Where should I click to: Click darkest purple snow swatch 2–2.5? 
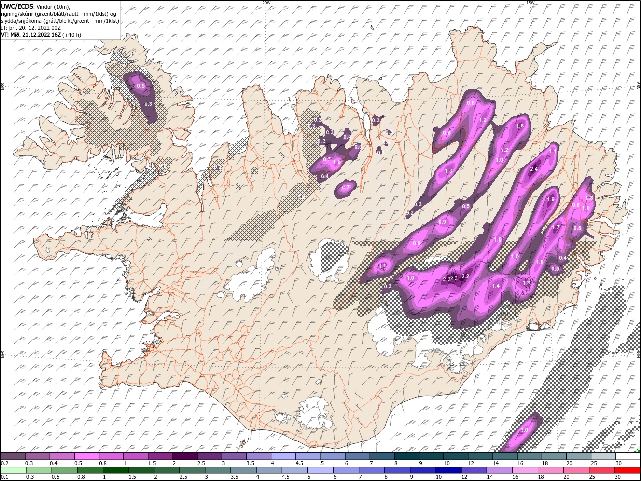click(185, 456)
